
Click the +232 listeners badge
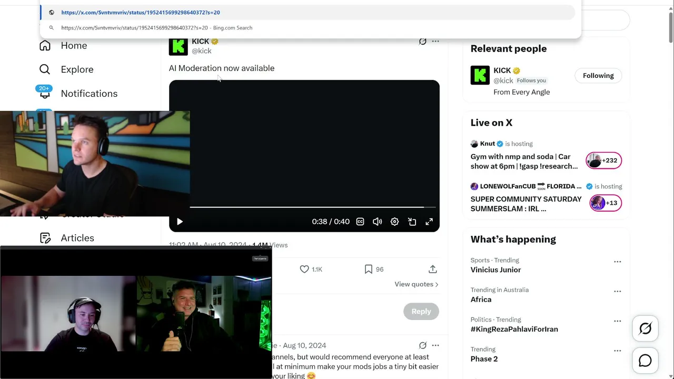pos(604,161)
